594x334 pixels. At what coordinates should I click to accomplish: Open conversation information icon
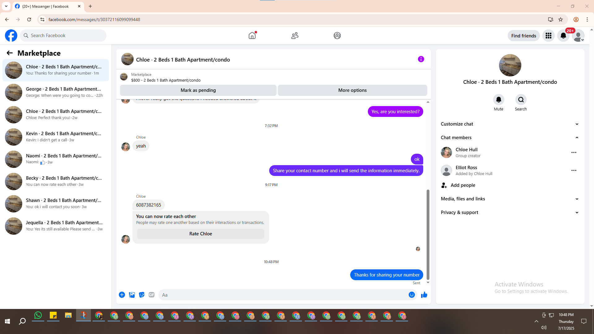point(421,59)
